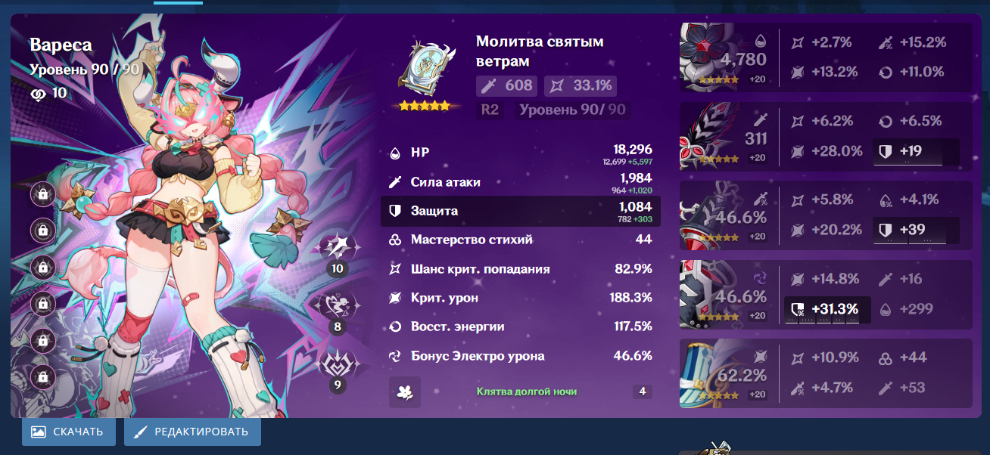The image size is (990, 455).
Task: Click the first locked constellation icon
Action: click(42, 194)
